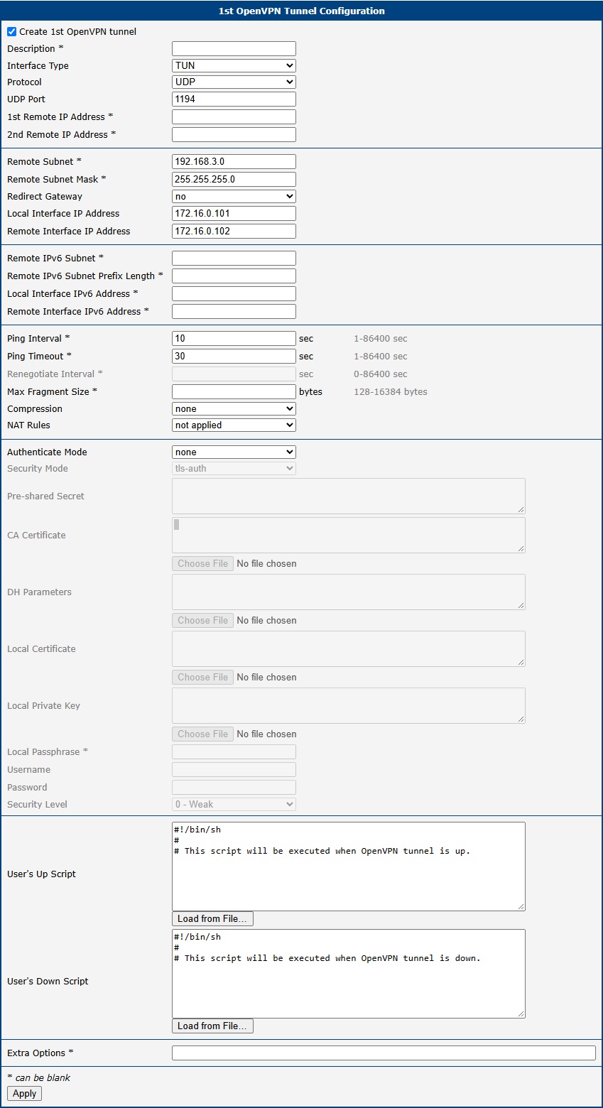The image size is (603, 1108).
Task: Focus the UDP Port field
Action: click(234, 99)
